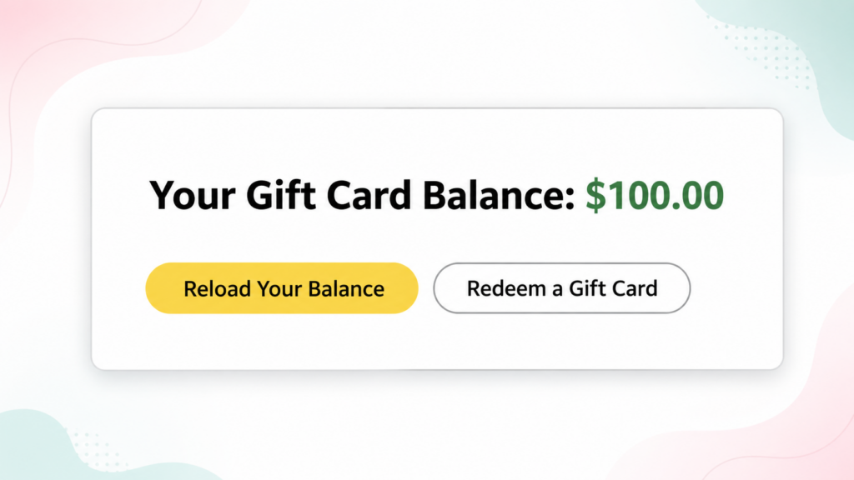854x480 pixels.
Task: Click the word "Your" in the heading
Action: click(193, 195)
